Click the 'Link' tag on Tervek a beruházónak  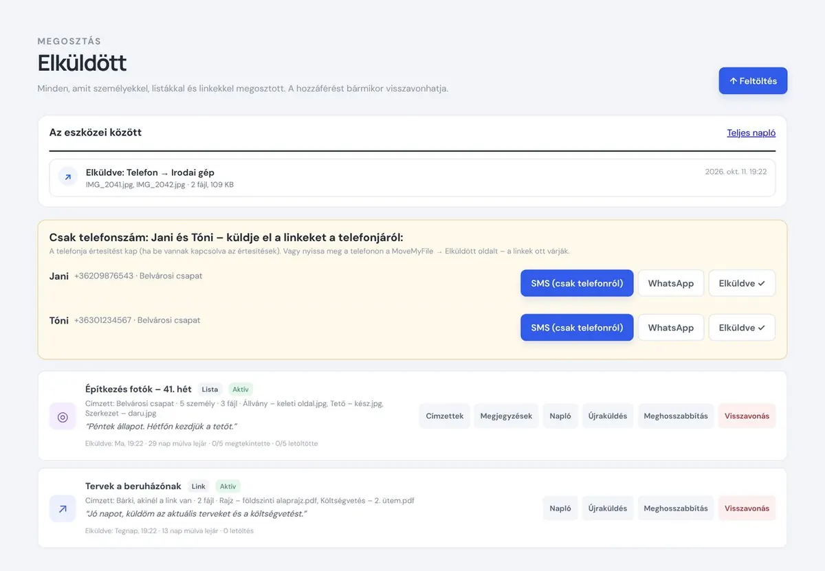click(199, 486)
